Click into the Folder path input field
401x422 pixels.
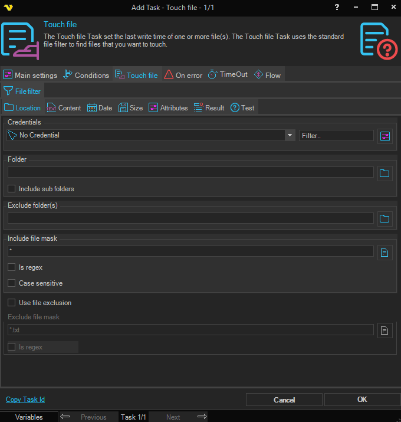coord(190,172)
